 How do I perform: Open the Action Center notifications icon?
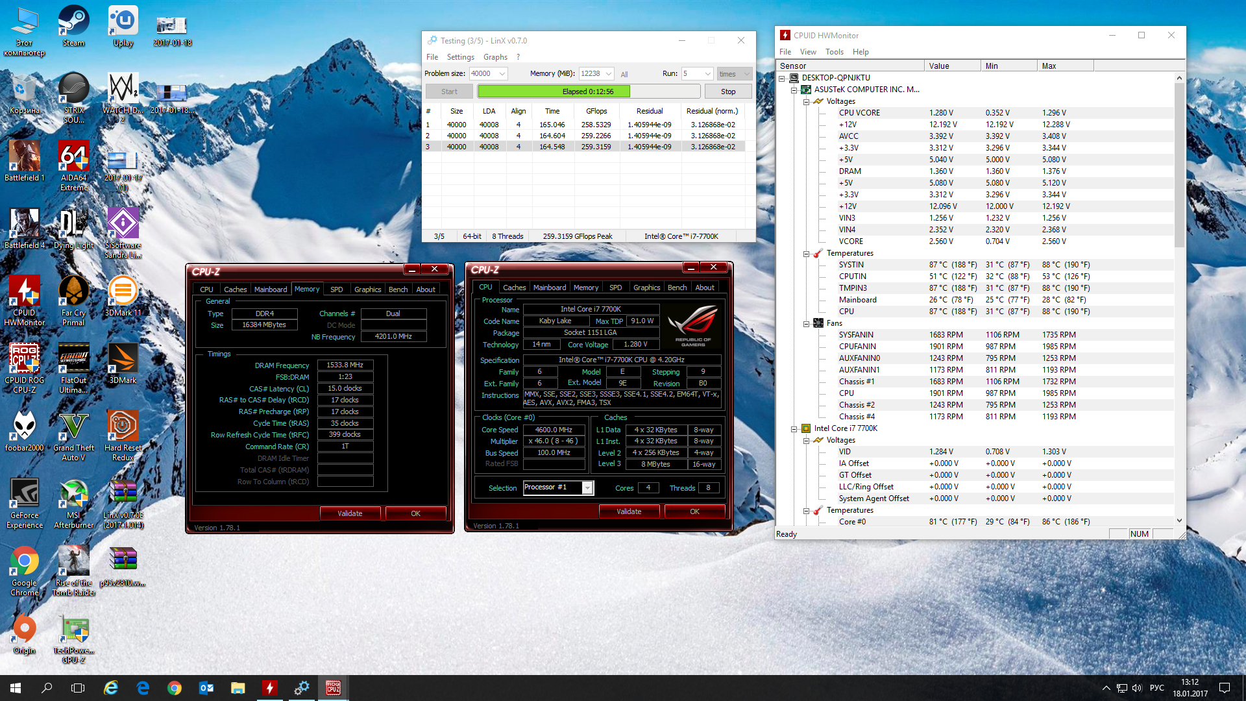pos(1225,688)
